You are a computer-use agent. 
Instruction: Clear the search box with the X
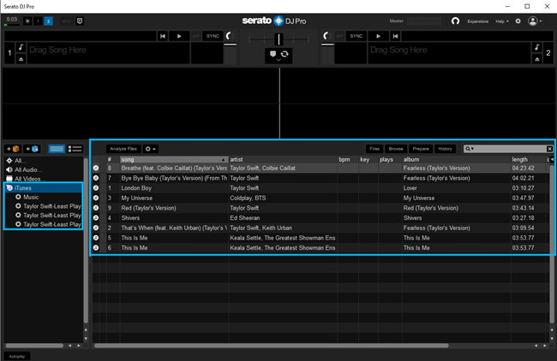(x=549, y=149)
